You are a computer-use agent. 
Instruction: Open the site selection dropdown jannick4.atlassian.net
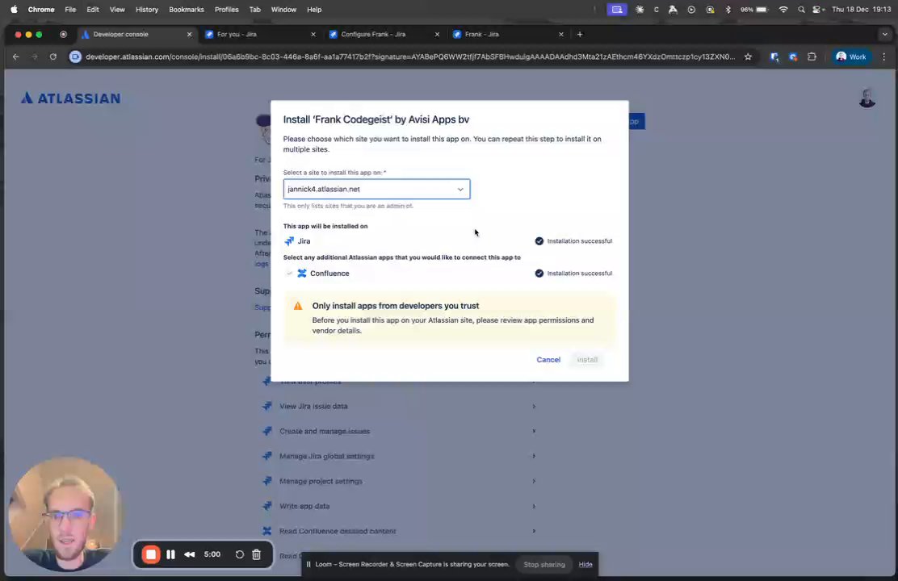pyautogui.click(x=376, y=189)
